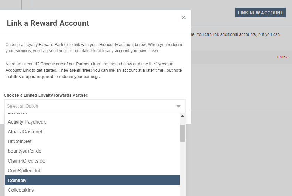Viewport: 292px width, 196px height.
Task: Click the Choose a Linked Loyalty Rewards Partner label
Action: click(x=46, y=95)
